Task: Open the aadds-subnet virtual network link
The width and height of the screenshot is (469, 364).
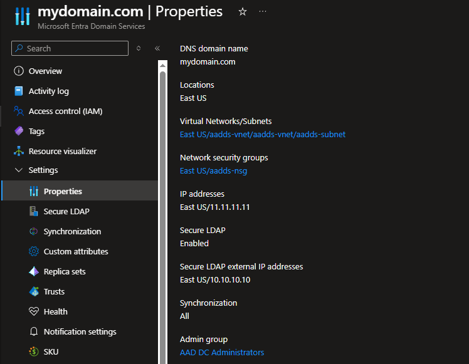Action: coord(262,135)
